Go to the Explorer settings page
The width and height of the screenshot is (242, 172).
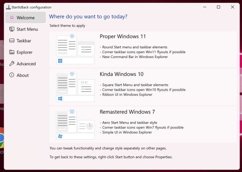pyautogui.click(x=25, y=52)
